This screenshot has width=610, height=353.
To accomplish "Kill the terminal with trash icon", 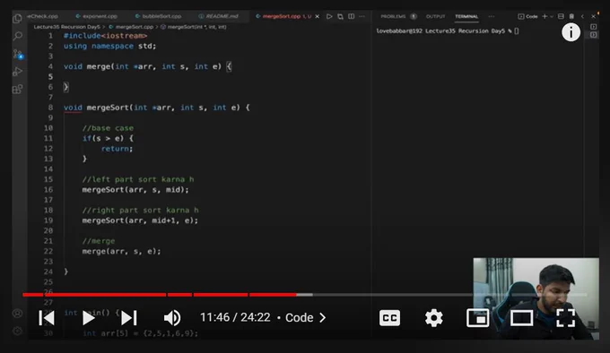I will coord(571,16).
